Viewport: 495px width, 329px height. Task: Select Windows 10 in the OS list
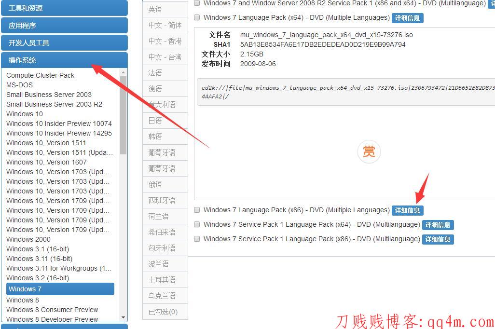point(24,114)
